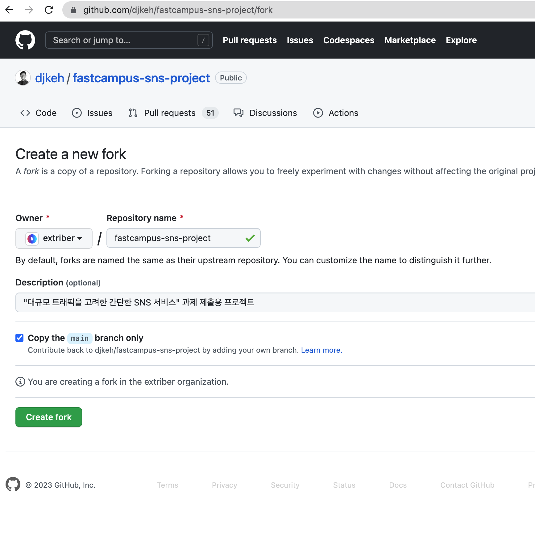Click inside the Description input field
The height and width of the screenshot is (545, 535).
click(216, 302)
